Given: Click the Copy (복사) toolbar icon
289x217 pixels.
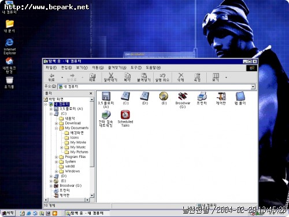Looking at the screenshot, I should (x=127, y=75).
